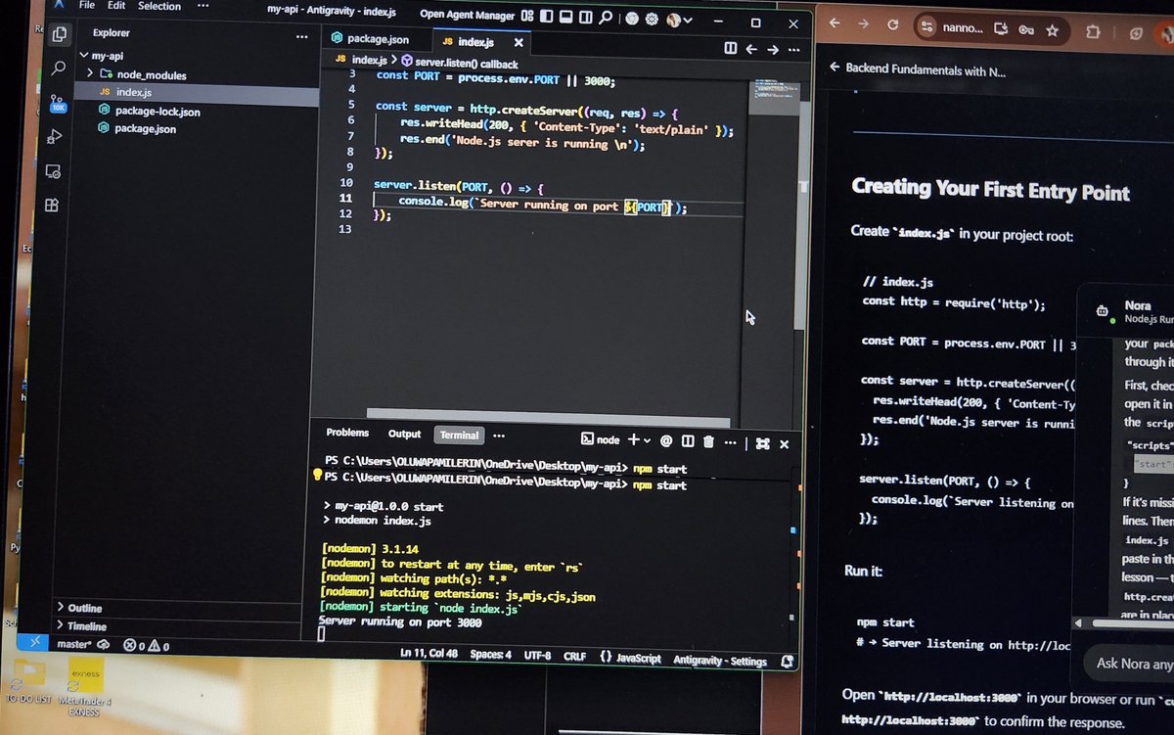Change indentation via Spaces: 4
This screenshot has width=1174, height=735.
tap(490, 655)
